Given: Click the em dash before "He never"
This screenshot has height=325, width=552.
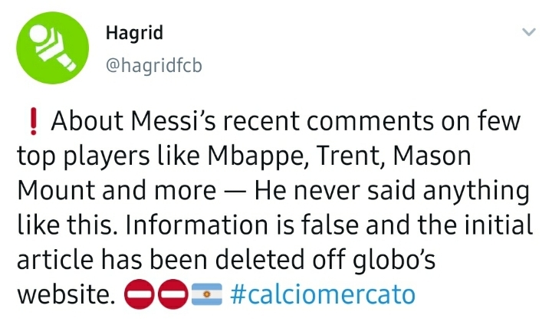Looking at the screenshot, I should (236, 192).
